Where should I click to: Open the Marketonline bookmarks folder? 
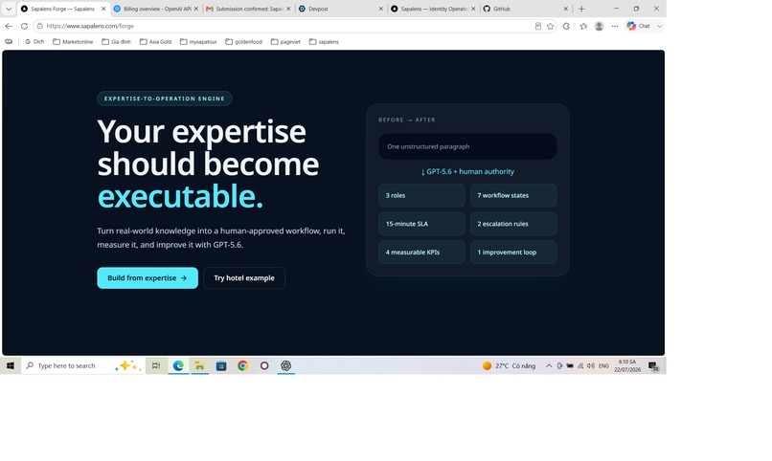[73, 42]
